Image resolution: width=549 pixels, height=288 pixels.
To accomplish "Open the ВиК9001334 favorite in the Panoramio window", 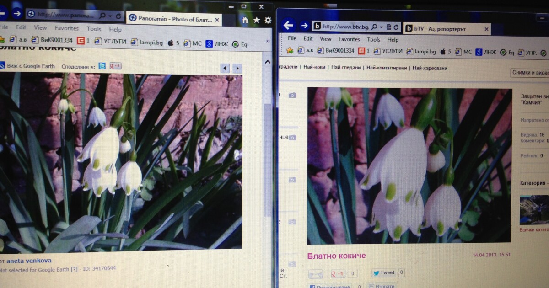I will [x=53, y=40].
